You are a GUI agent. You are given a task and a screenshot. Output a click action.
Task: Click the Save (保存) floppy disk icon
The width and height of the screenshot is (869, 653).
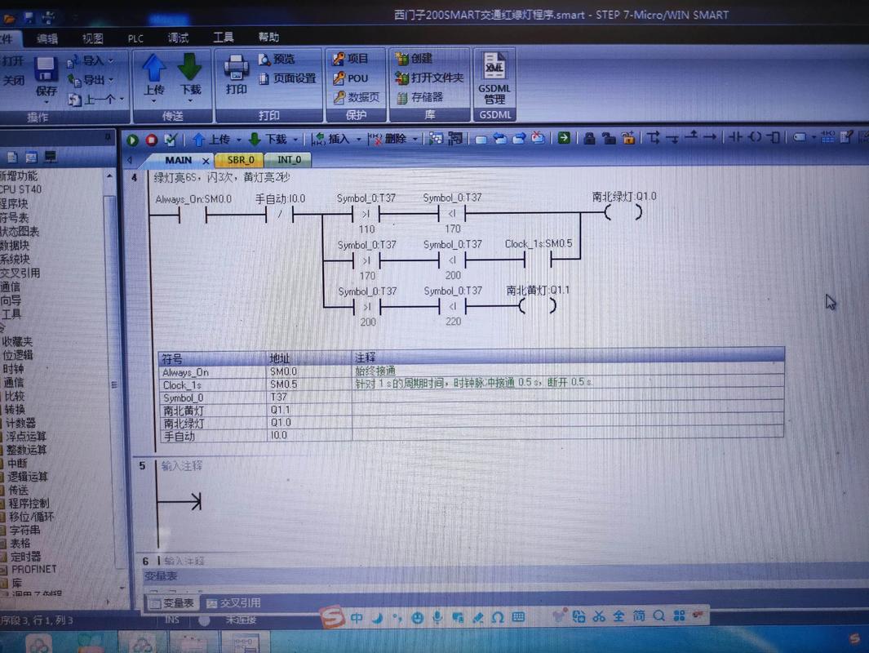tap(46, 70)
